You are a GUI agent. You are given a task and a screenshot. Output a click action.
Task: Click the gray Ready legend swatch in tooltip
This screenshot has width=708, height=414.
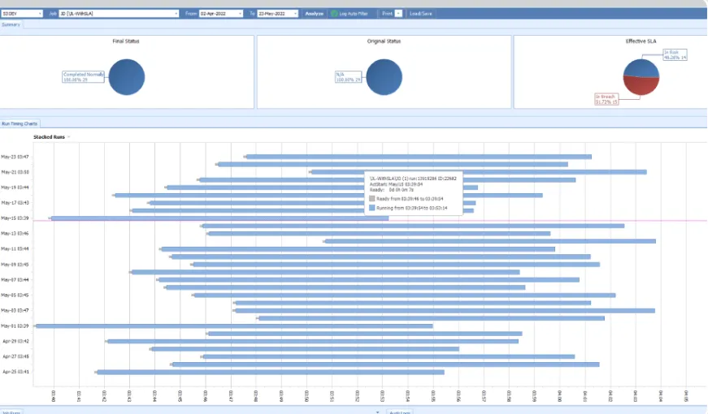tap(372, 198)
